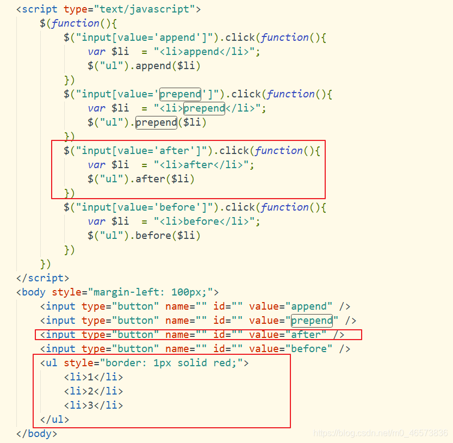Click the input button line with value before
Image resolution: width=453 pixels, height=443 pixels.
point(195,349)
